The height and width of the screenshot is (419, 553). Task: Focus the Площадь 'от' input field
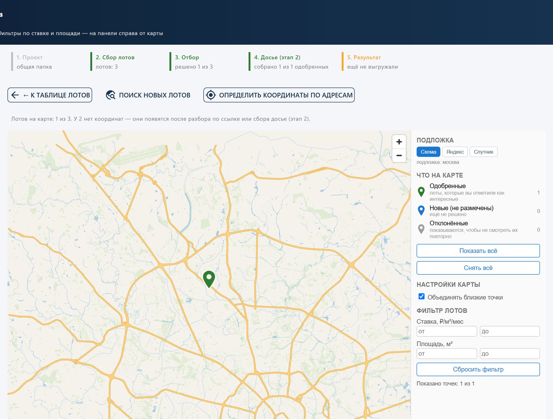click(447, 354)
